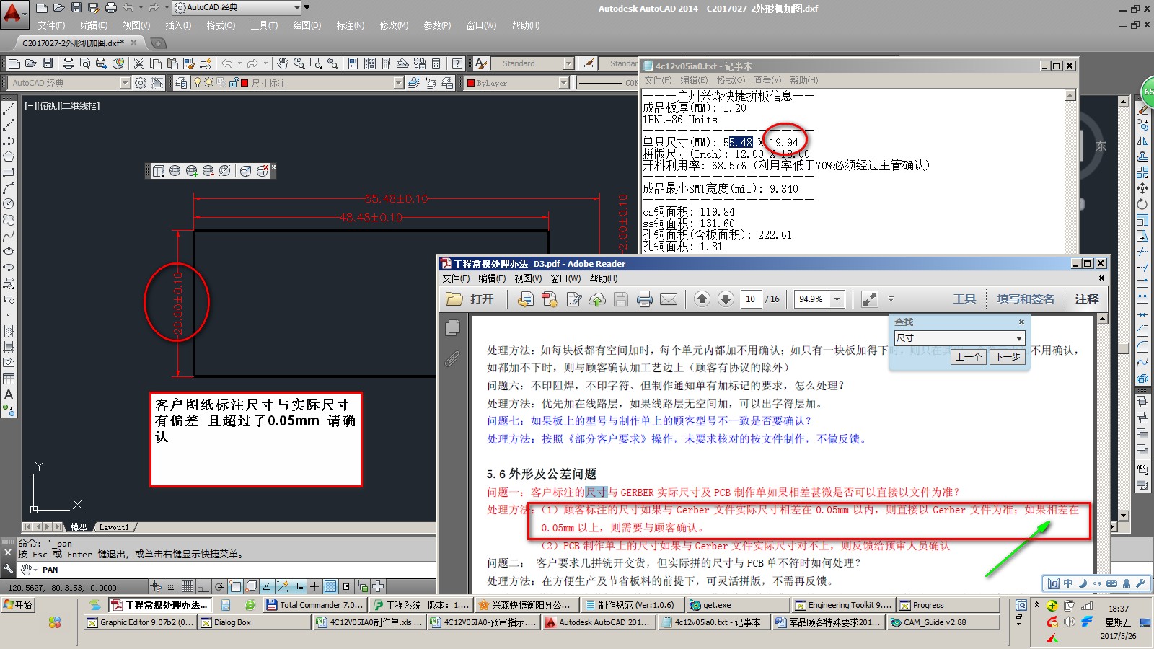Click Adobe Reader read mode expand-arrows icon
Image resolution: width=1154 pixels, height=649 pixels.
pos(870,299)
